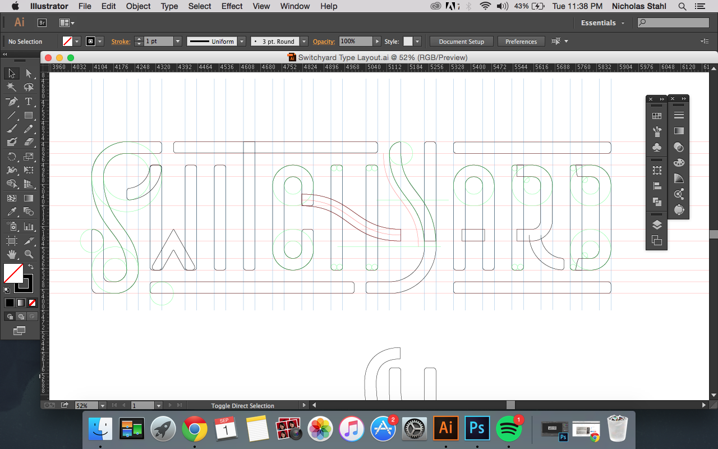Image resolution: width=718 pixels, height=449 pixels.
Task: Activate the Zoom tool
Action: click(29, 254)
